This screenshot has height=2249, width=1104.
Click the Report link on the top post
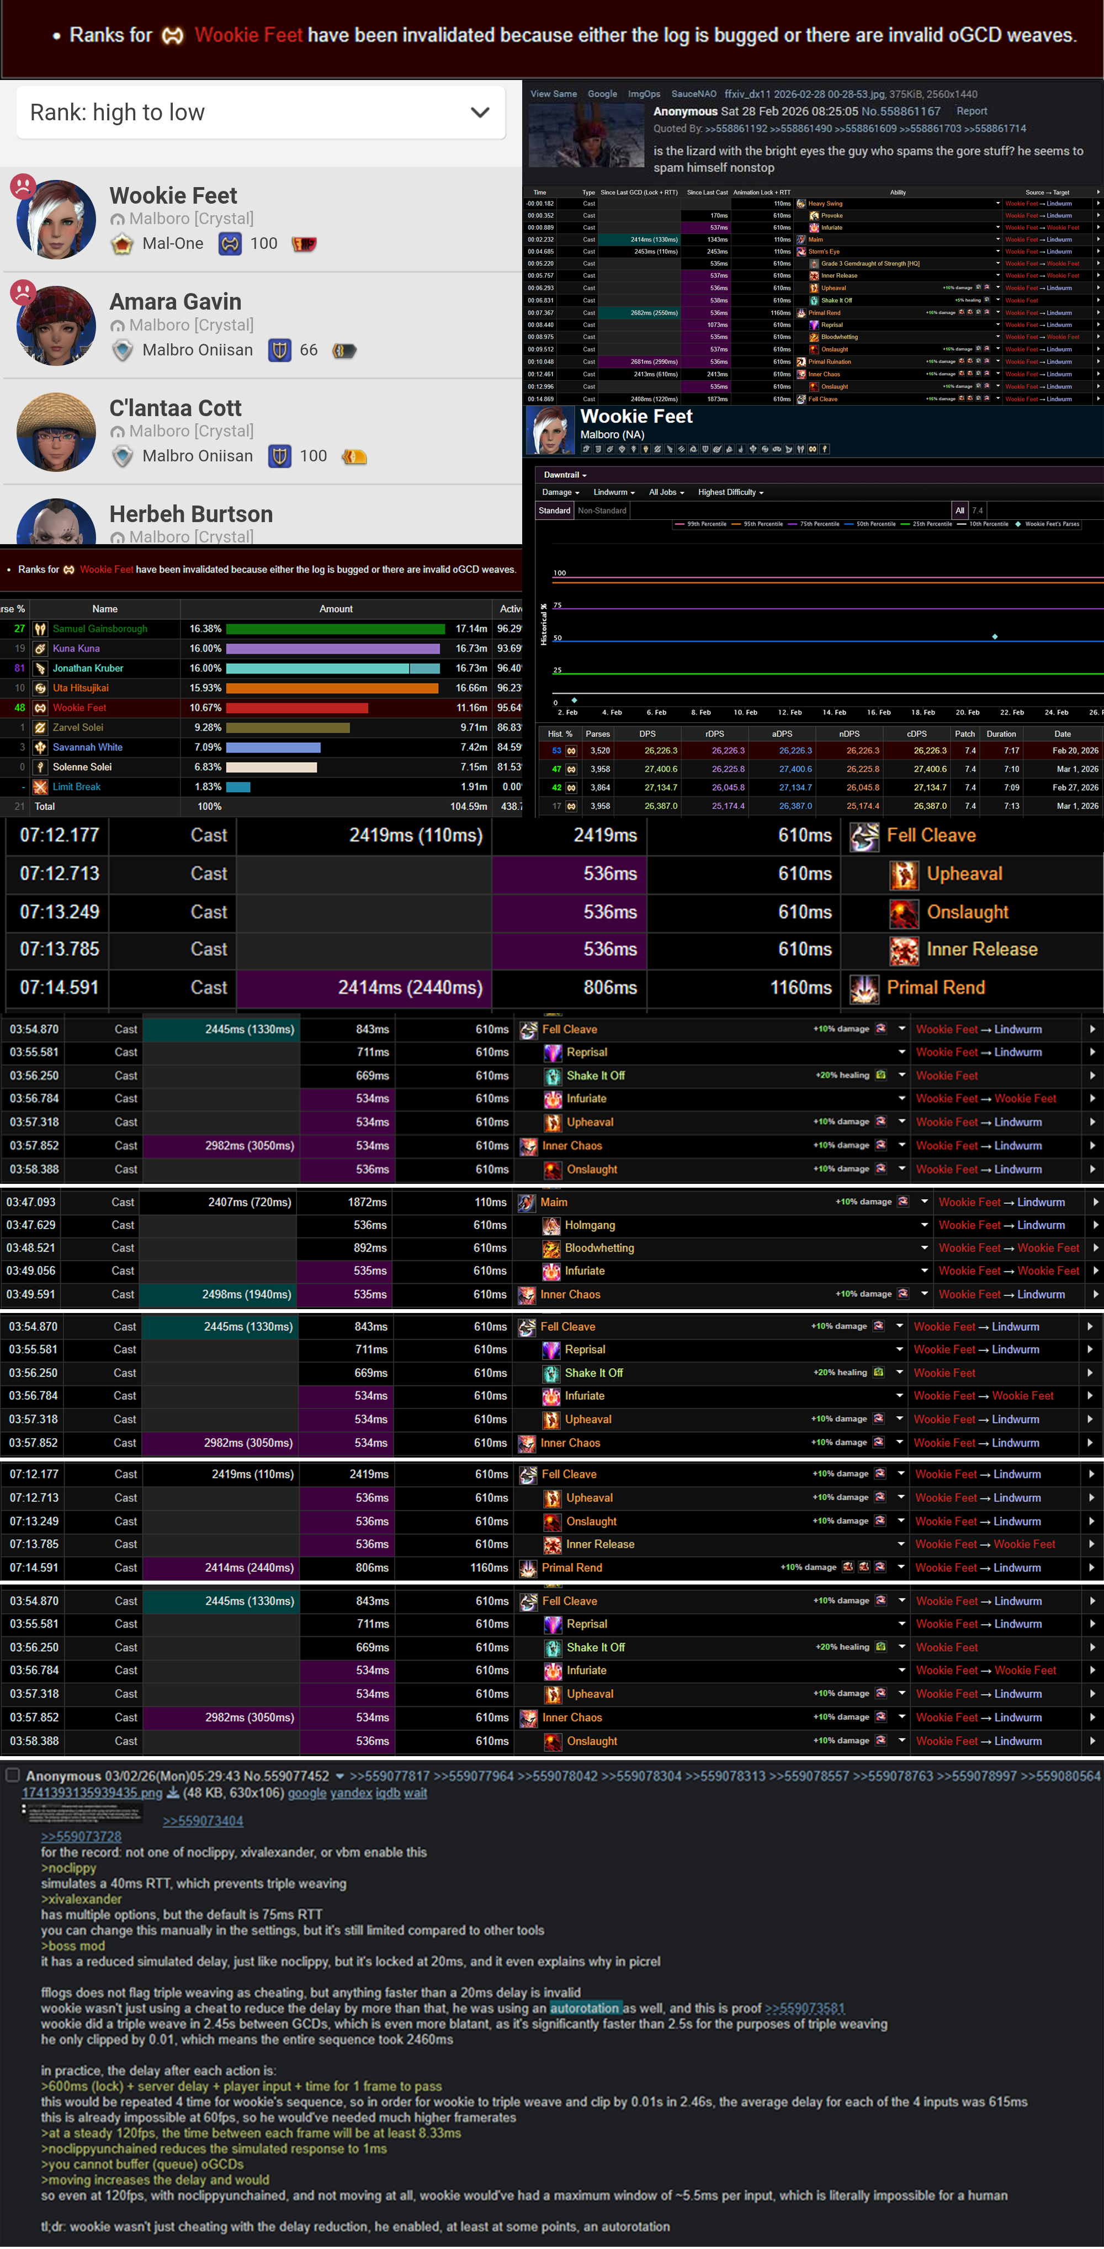pyautogui.click(x=971, y=111)
